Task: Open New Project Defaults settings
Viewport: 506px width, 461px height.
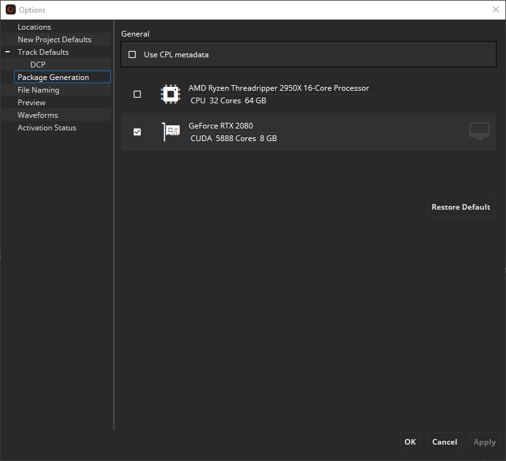Action: 54,40
